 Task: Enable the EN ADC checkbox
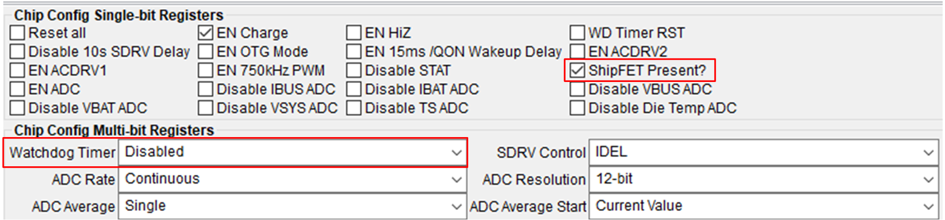[x=17, y=89]
